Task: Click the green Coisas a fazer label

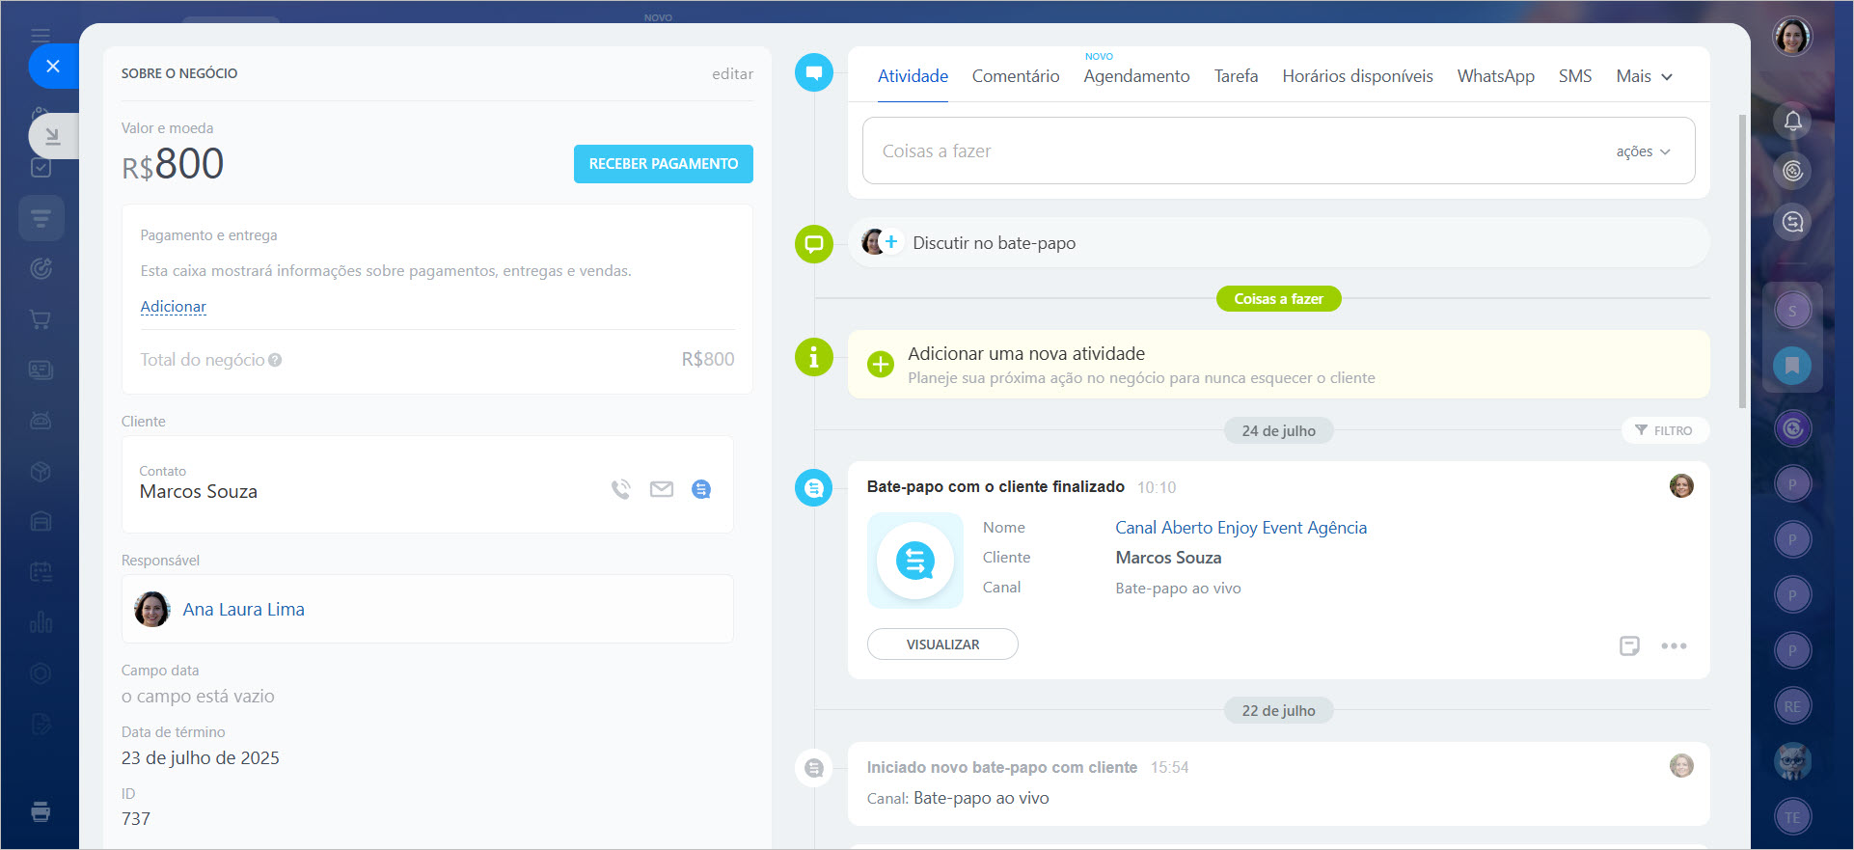Action: click(x=1278, y=299)
